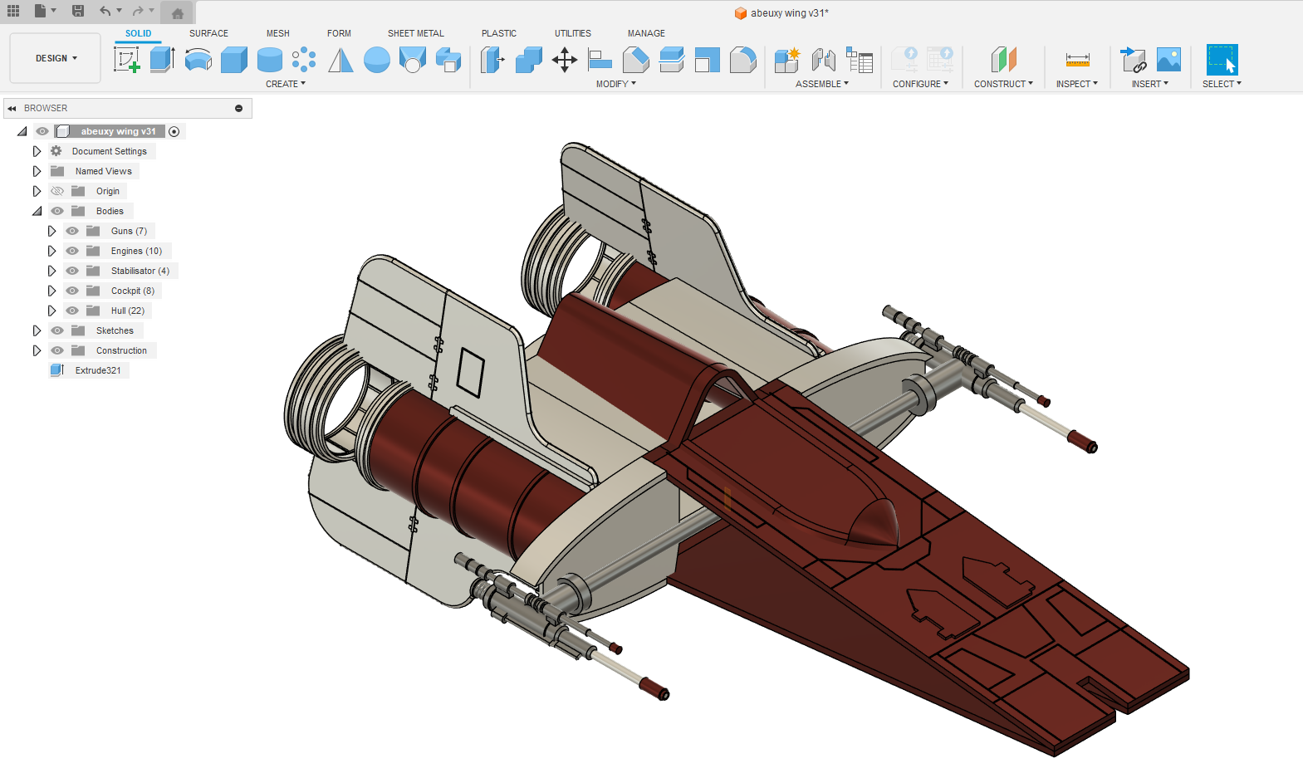Choose the Chamfer tool
The image size is (1303, 773).
coord(636,60)
